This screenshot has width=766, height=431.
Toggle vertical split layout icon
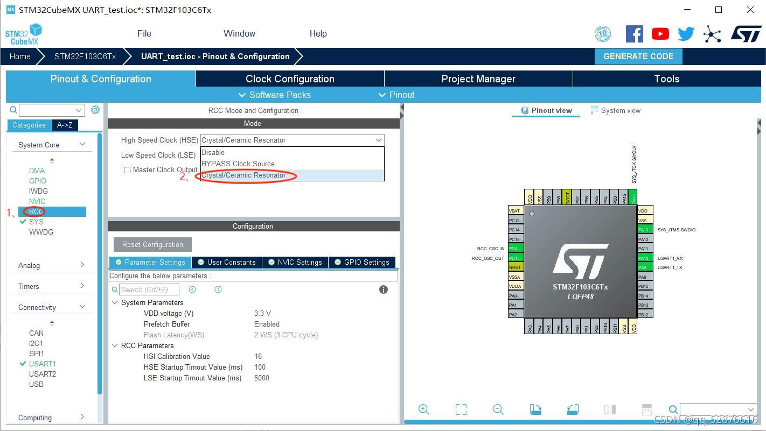[x=610, y=409]
